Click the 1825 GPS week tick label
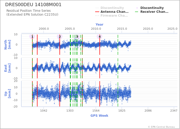 (122, 111)
